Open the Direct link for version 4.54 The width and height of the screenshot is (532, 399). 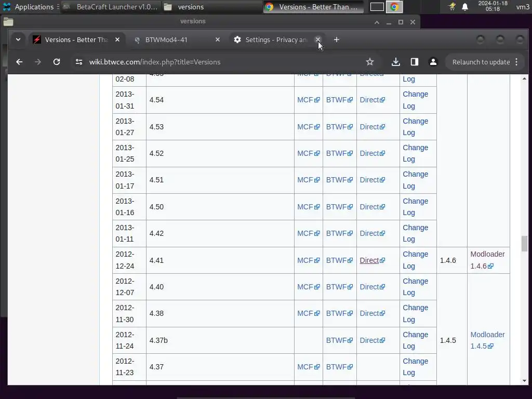point(372,100)
